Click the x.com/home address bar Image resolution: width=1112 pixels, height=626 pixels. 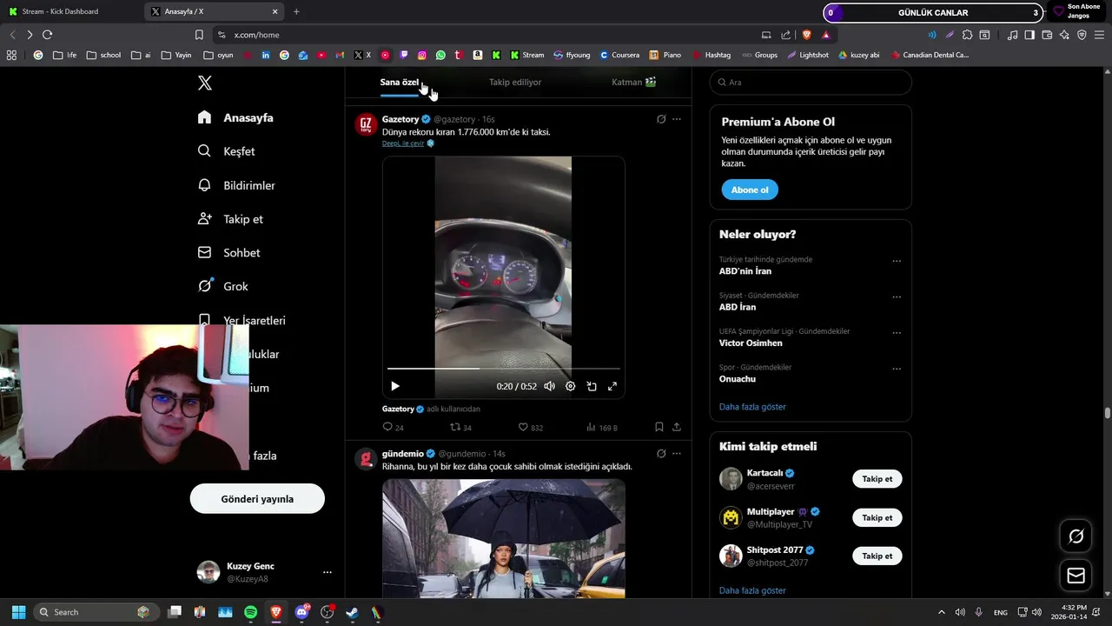point(486,35)
